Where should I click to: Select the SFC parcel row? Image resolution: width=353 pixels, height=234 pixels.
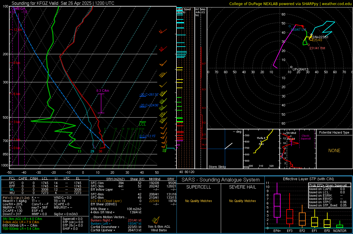tap(45, 183)
